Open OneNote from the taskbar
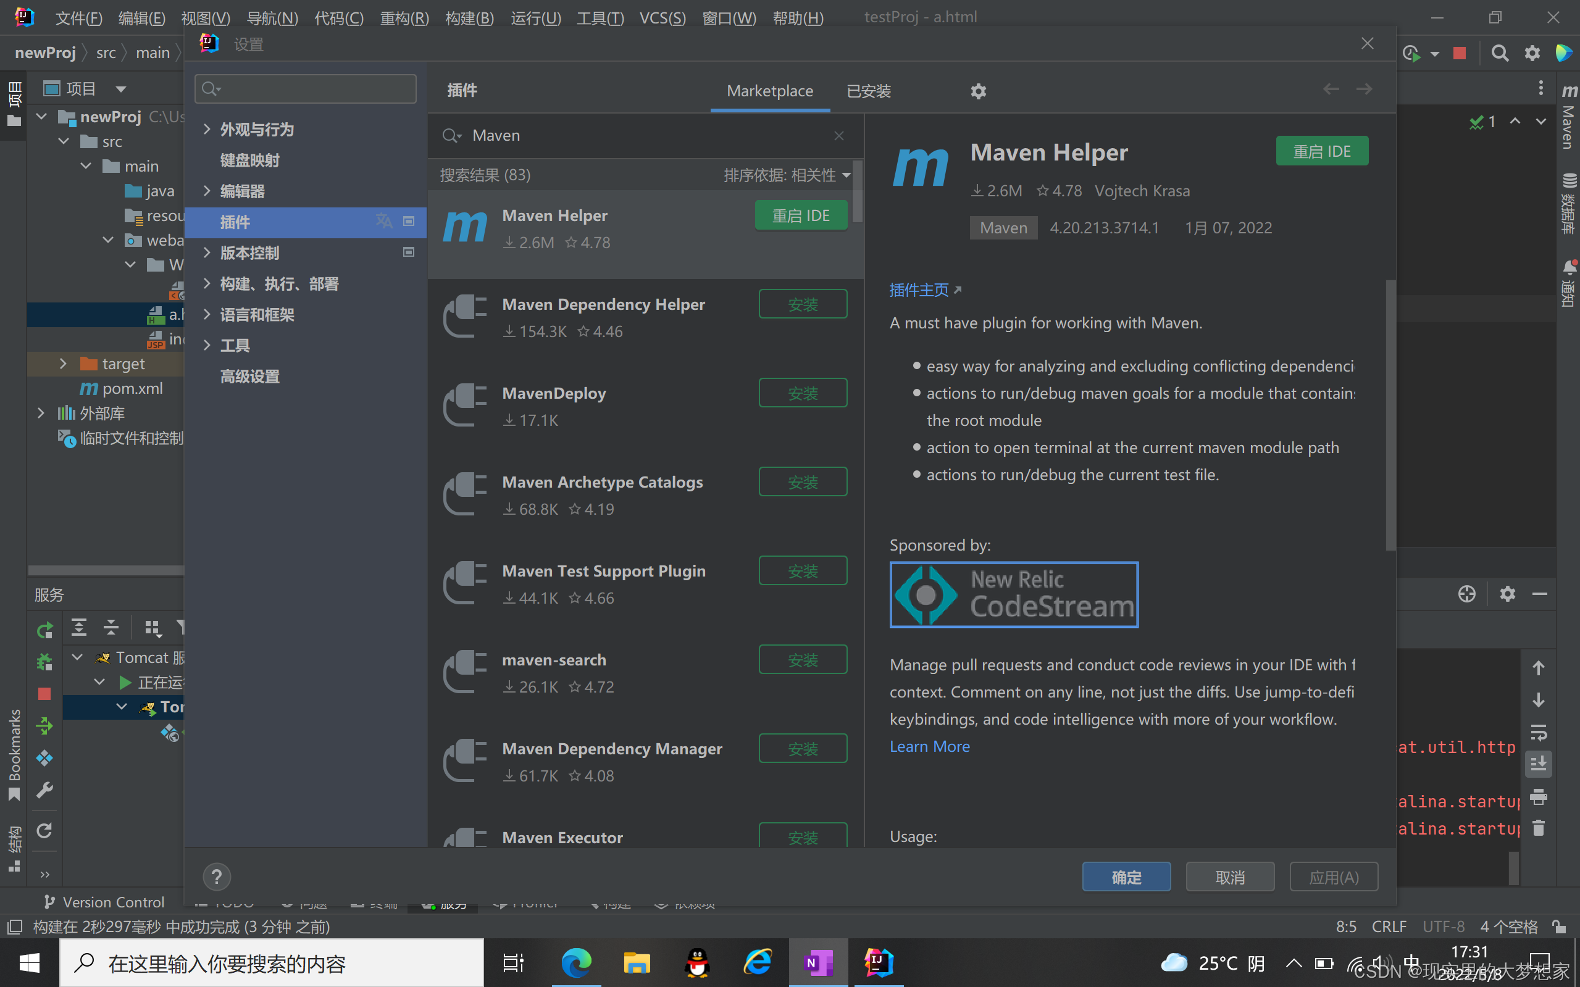Image resolution: width=1580 pixels, height=987 pixels. point(818,963)
